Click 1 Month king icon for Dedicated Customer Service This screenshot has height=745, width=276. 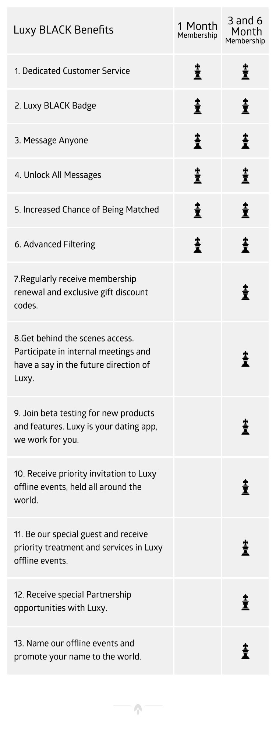point(198,72)
